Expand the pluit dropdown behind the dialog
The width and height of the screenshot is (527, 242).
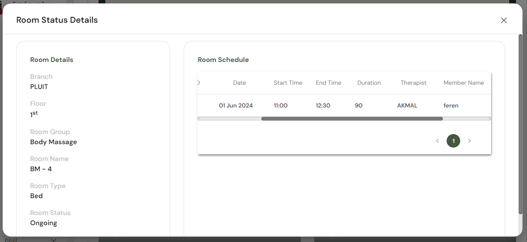point(54,240)
